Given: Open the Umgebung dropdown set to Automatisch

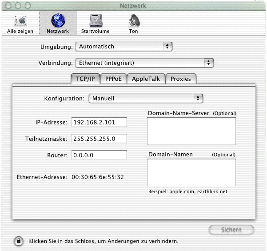Looking at the screenshot, I should click(x=124, y=46).
